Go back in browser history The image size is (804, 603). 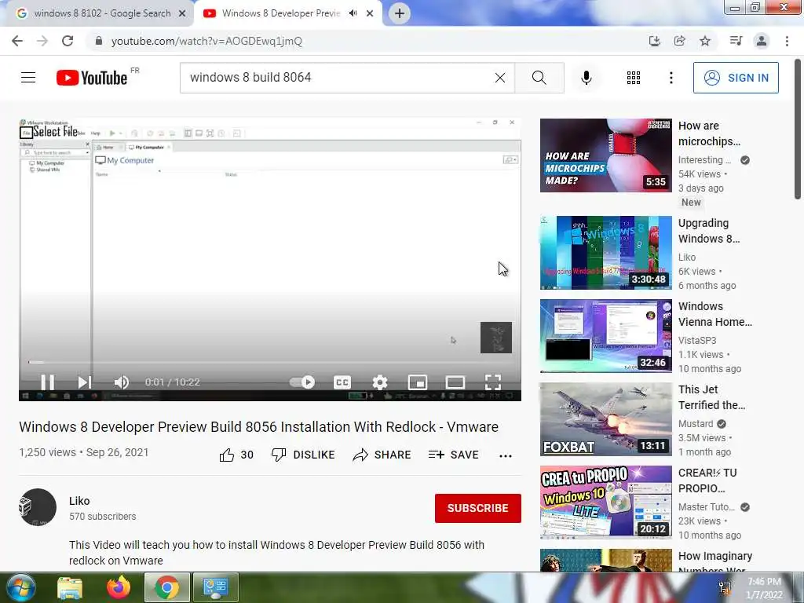click(x=17, y=41)
